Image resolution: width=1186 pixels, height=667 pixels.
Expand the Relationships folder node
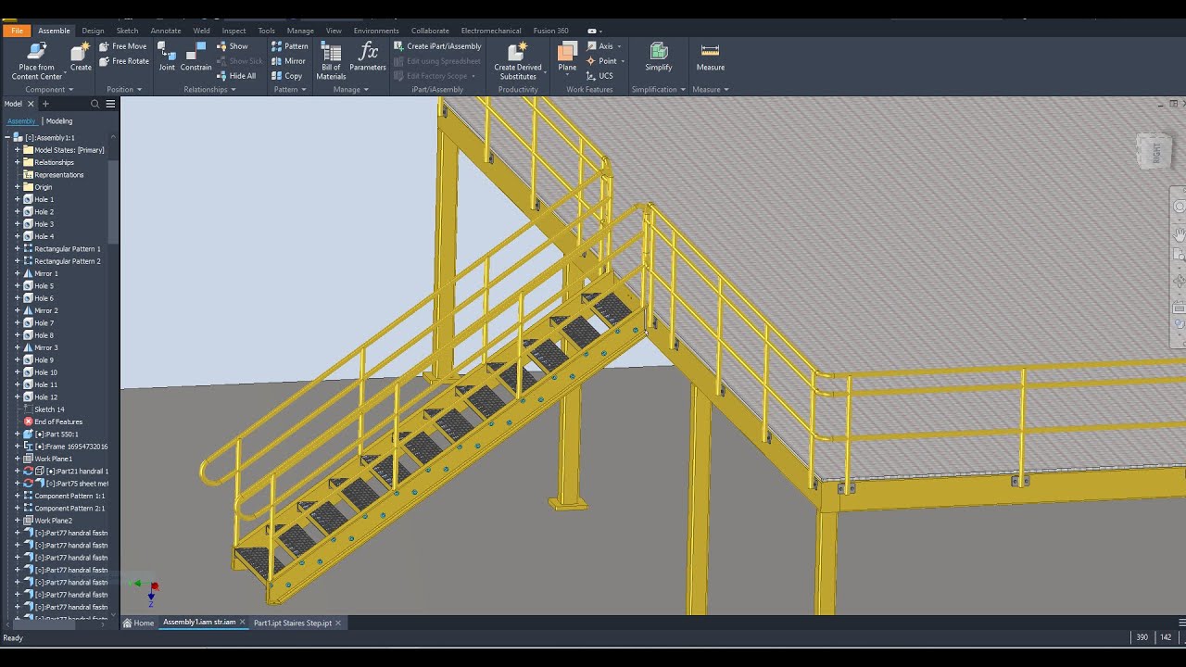(x=17, y=162)
